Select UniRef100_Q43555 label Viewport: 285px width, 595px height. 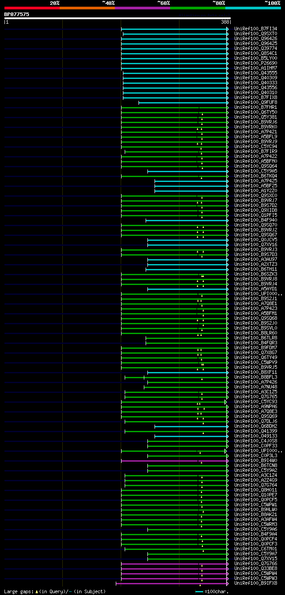pos(256,73)
